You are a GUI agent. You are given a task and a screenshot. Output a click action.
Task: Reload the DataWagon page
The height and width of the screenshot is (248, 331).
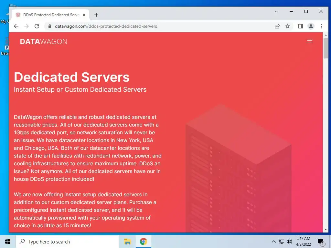click(37, 26)
